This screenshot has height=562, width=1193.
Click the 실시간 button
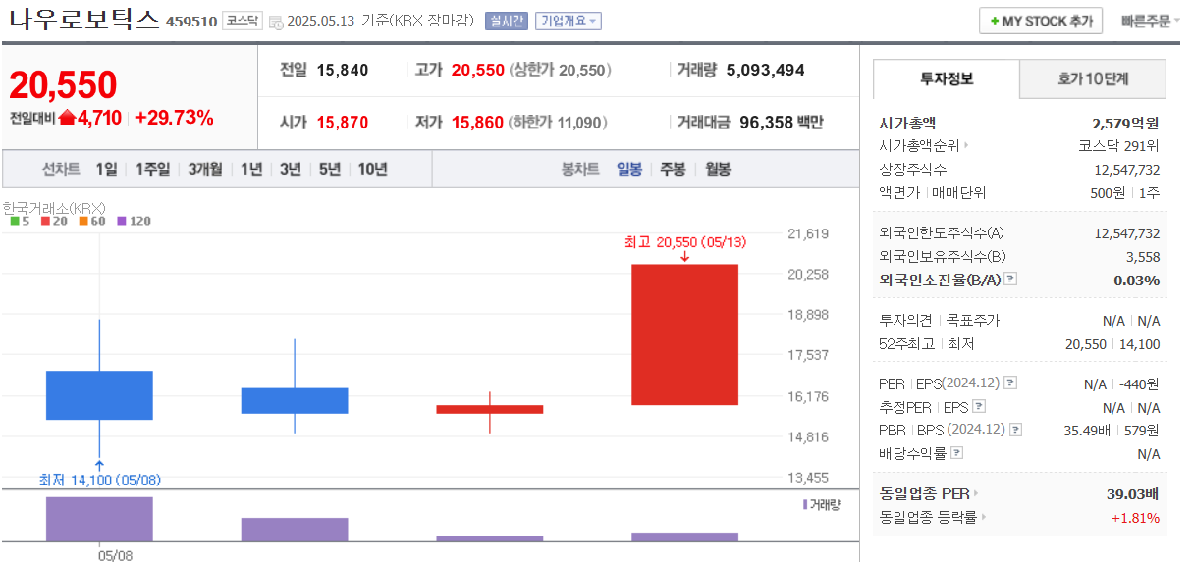point(506,21)
